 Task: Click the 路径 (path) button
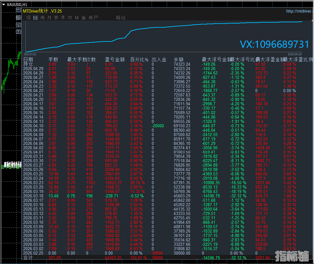click(x=121, y=18)
